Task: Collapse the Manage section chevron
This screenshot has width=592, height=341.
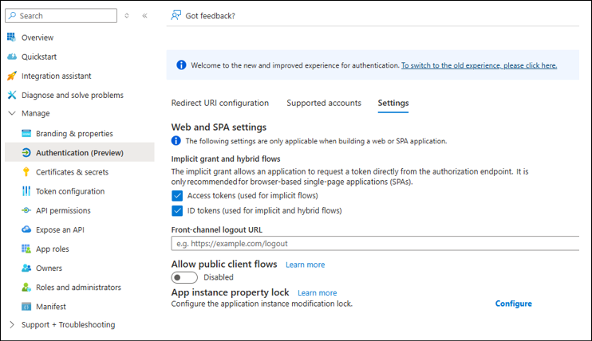Action: tap(12, 113)
